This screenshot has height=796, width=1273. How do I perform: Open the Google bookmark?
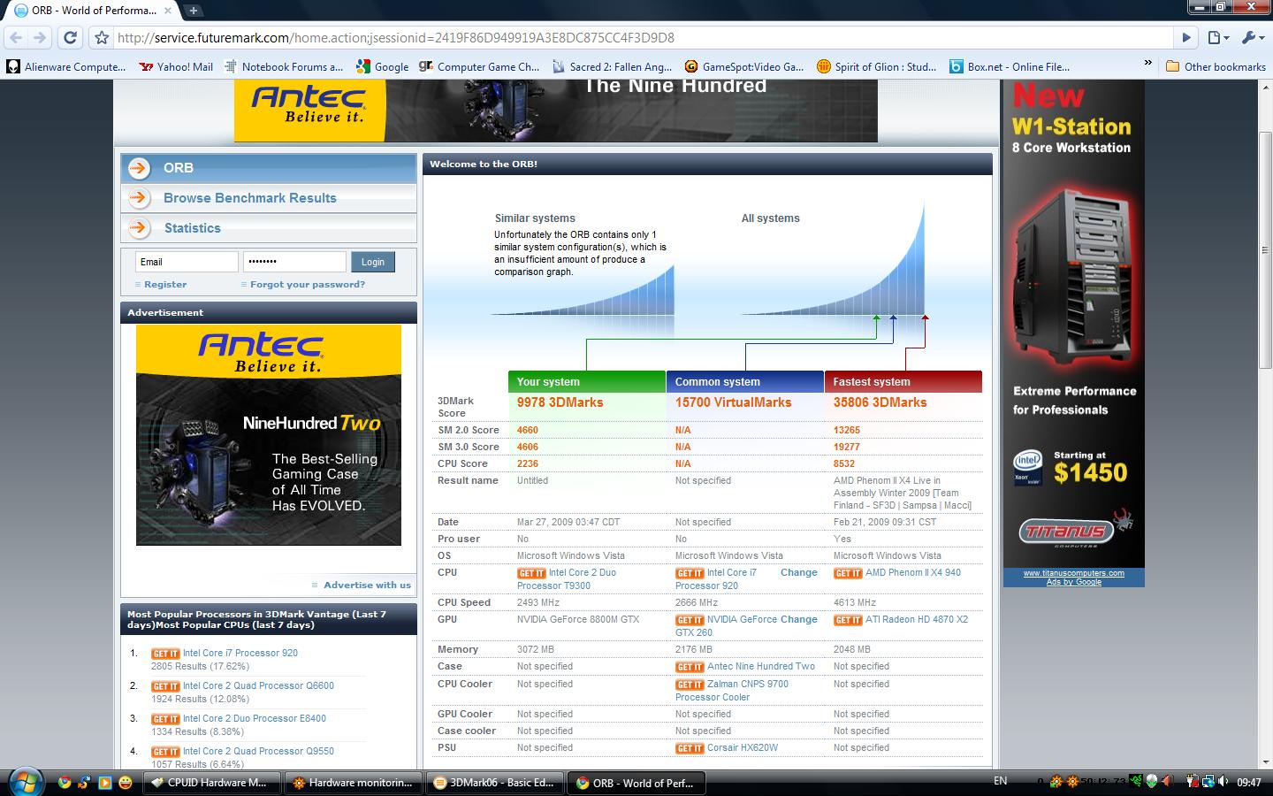coord(383,66)
